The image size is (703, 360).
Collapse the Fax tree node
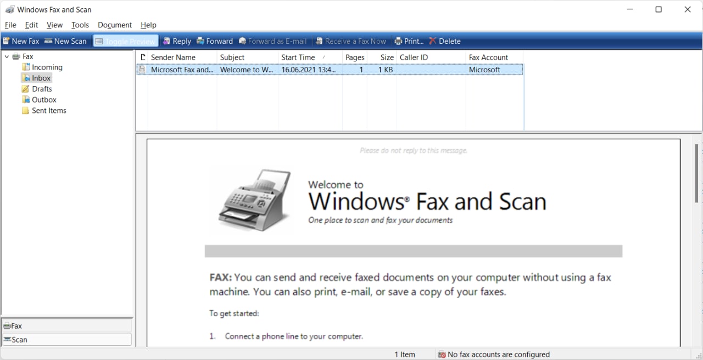click(7, 56)
